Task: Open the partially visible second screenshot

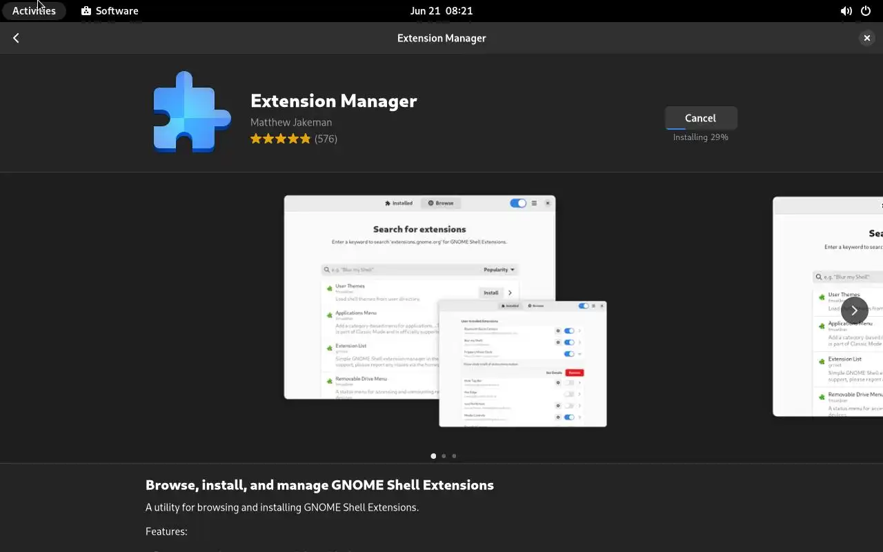Action: coord(828,307)
